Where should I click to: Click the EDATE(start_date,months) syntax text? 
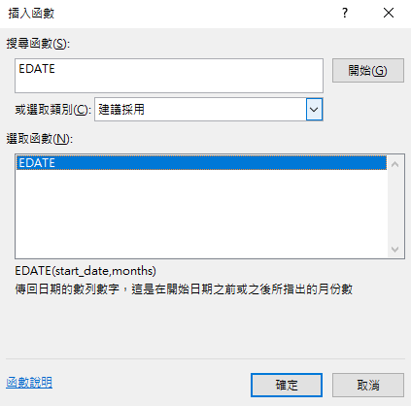click(x=86, y=271)
